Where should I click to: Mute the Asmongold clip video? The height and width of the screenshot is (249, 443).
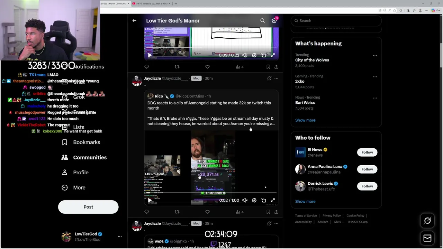point(245,200)
